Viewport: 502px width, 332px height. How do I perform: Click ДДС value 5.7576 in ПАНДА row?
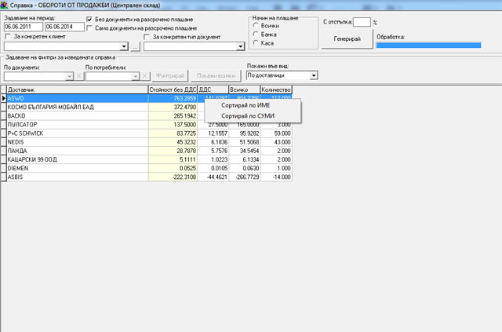coord(213,151)
